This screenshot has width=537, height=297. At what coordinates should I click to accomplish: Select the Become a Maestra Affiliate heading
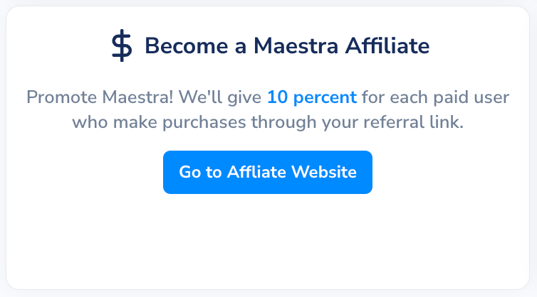click(287, 47)
